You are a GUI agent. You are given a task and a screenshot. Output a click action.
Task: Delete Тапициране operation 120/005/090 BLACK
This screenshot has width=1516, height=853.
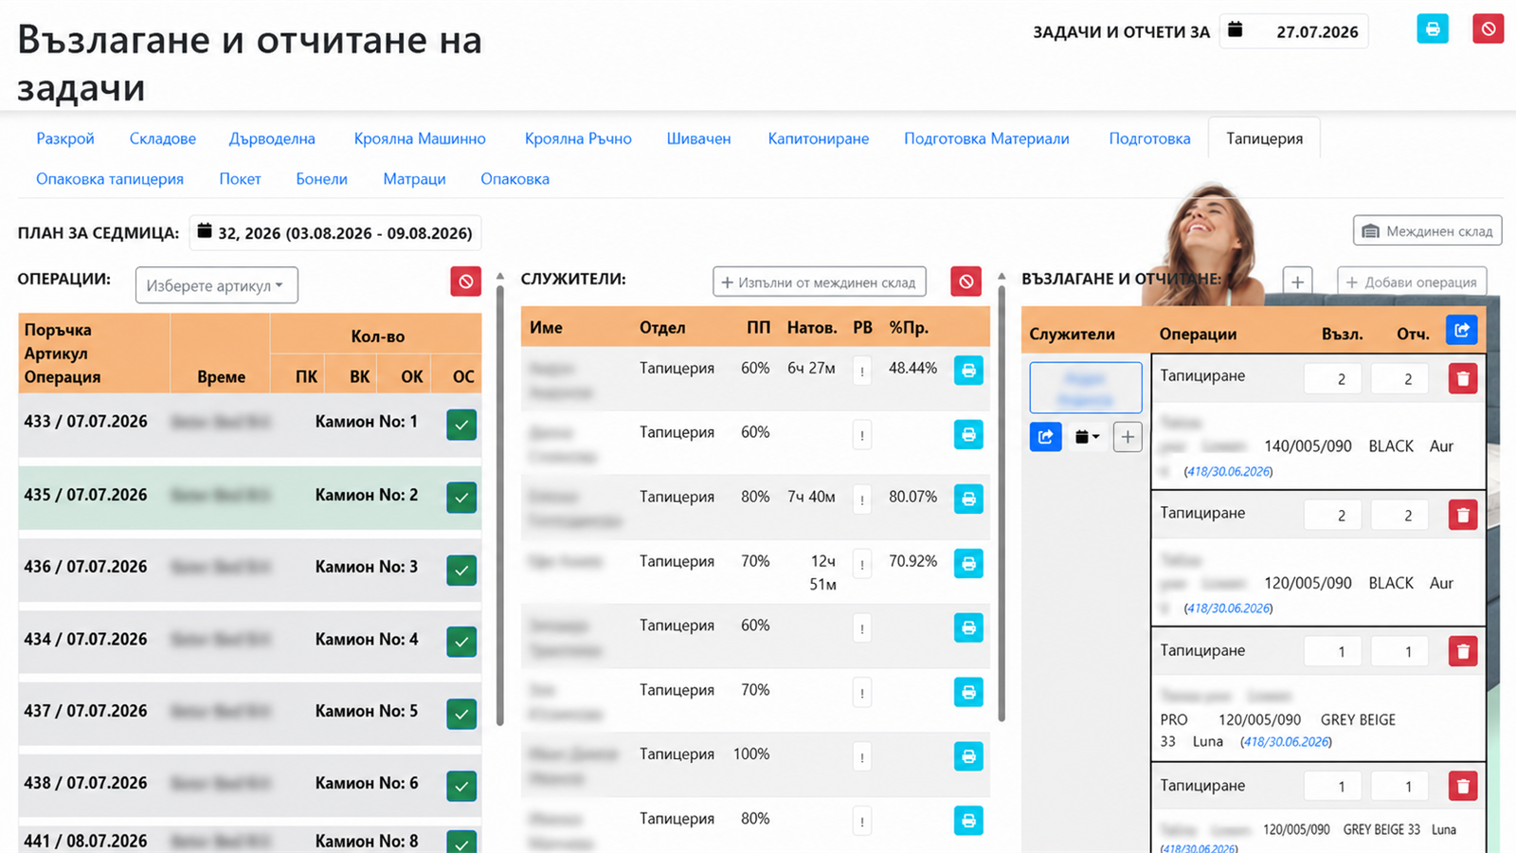click(1463, 515)
